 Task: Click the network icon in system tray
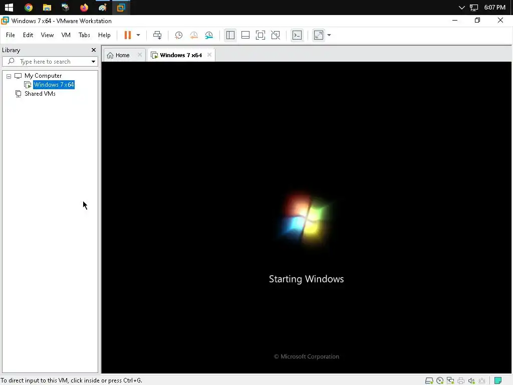coord(474,7)
